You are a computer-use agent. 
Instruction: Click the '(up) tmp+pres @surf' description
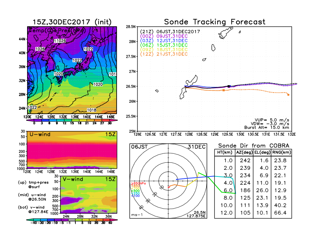(x=33, y=185)
